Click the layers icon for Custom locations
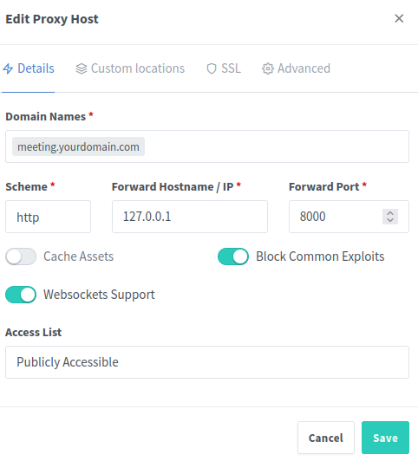Image resolution: width=418 pixels, height=461 pixels. tap(82, 68)
